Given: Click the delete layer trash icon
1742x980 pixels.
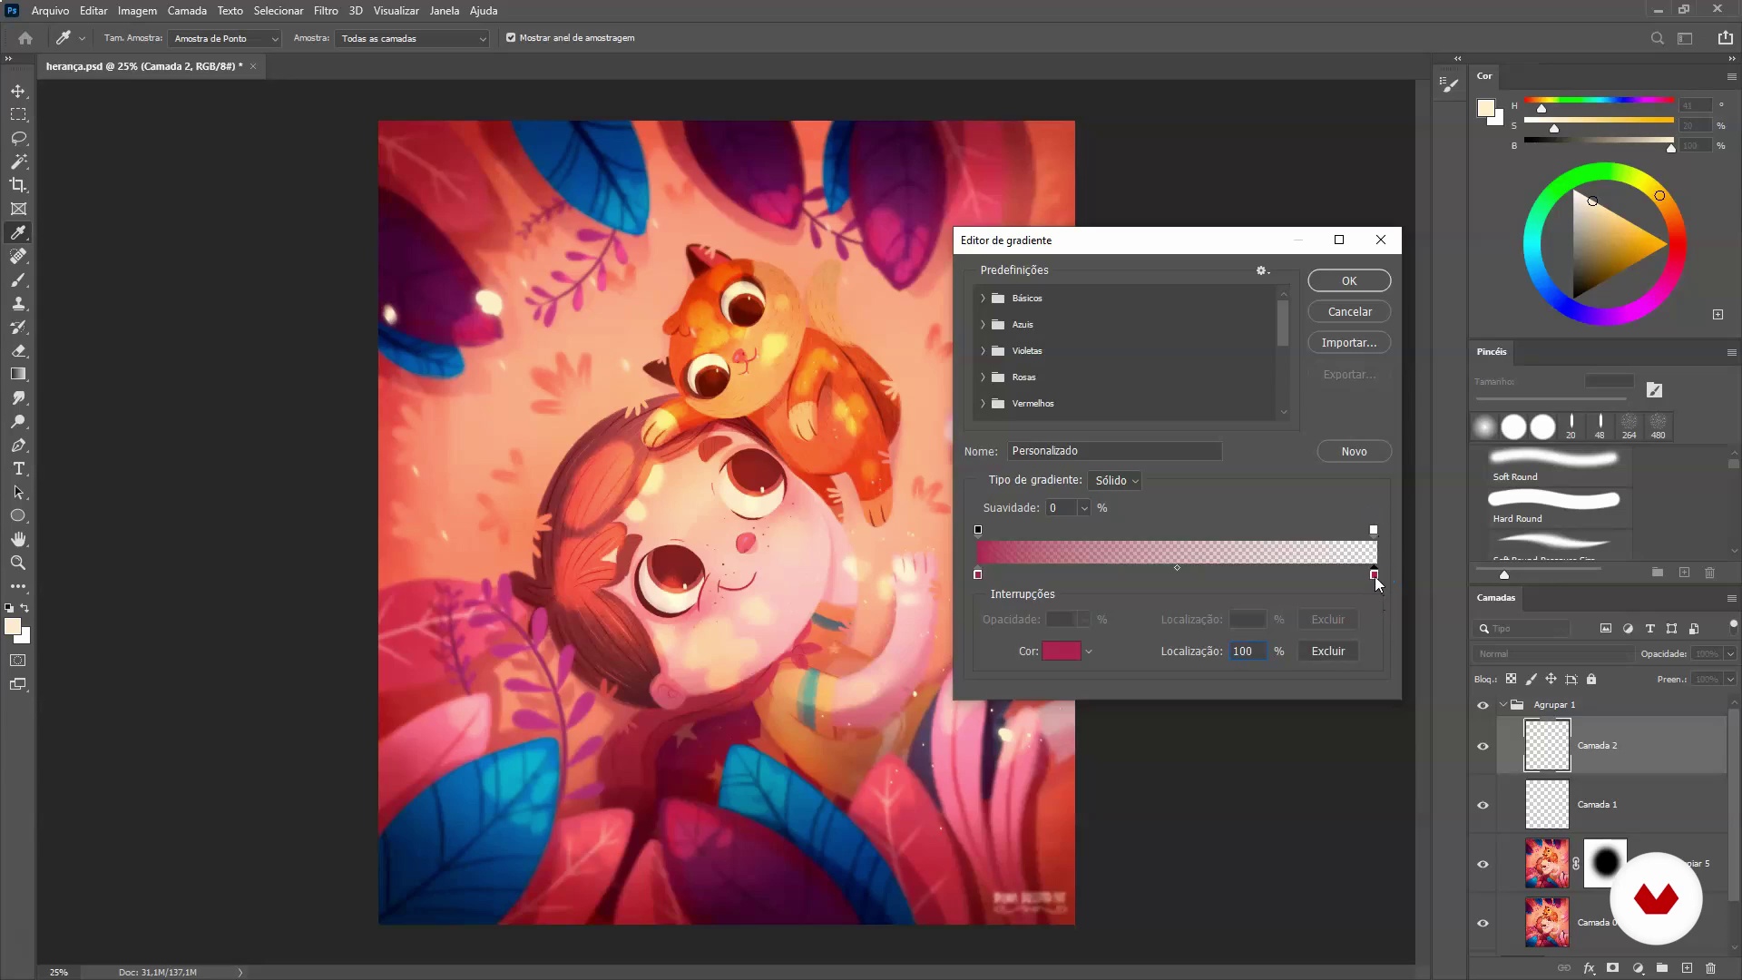Looking at the screenshot, I should tap(1710, 968).
